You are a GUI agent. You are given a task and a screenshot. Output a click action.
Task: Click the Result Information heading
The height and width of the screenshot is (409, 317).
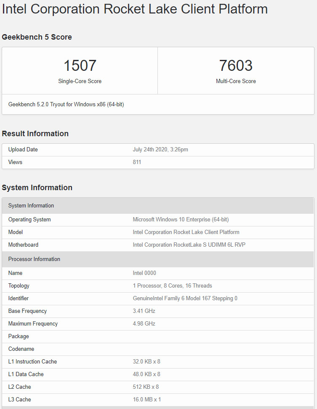coord(35,134)
